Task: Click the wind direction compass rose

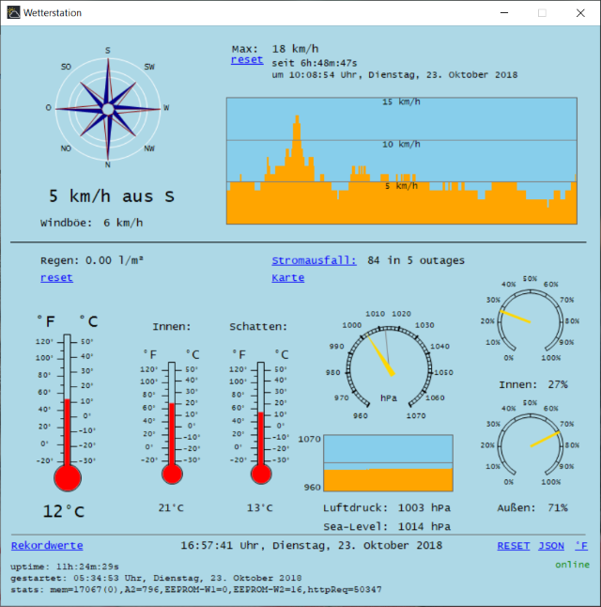Action: (x=107, y=109)
